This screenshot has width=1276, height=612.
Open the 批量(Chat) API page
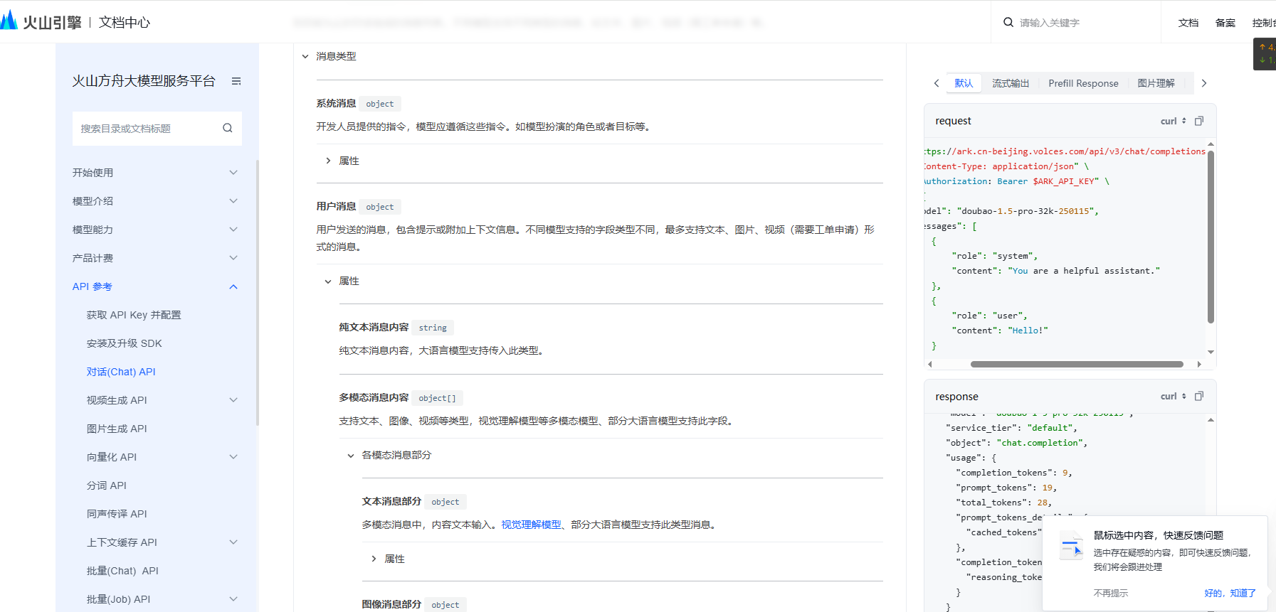(122, 571)
